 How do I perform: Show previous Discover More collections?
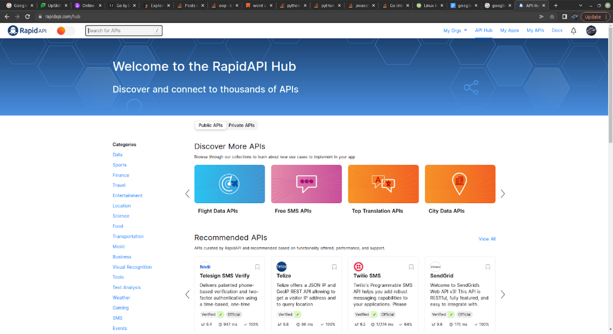click(x=187, y=193)
